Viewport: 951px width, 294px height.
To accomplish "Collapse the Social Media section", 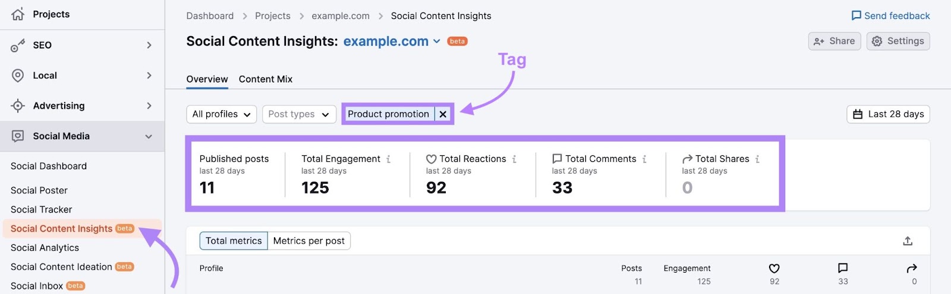I will point(149,136).
